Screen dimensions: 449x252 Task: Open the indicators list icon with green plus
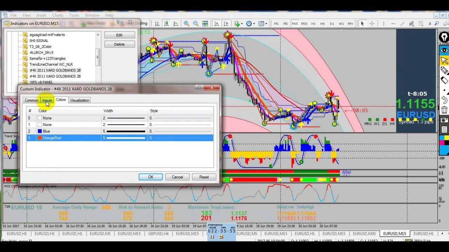click(237, 23)
